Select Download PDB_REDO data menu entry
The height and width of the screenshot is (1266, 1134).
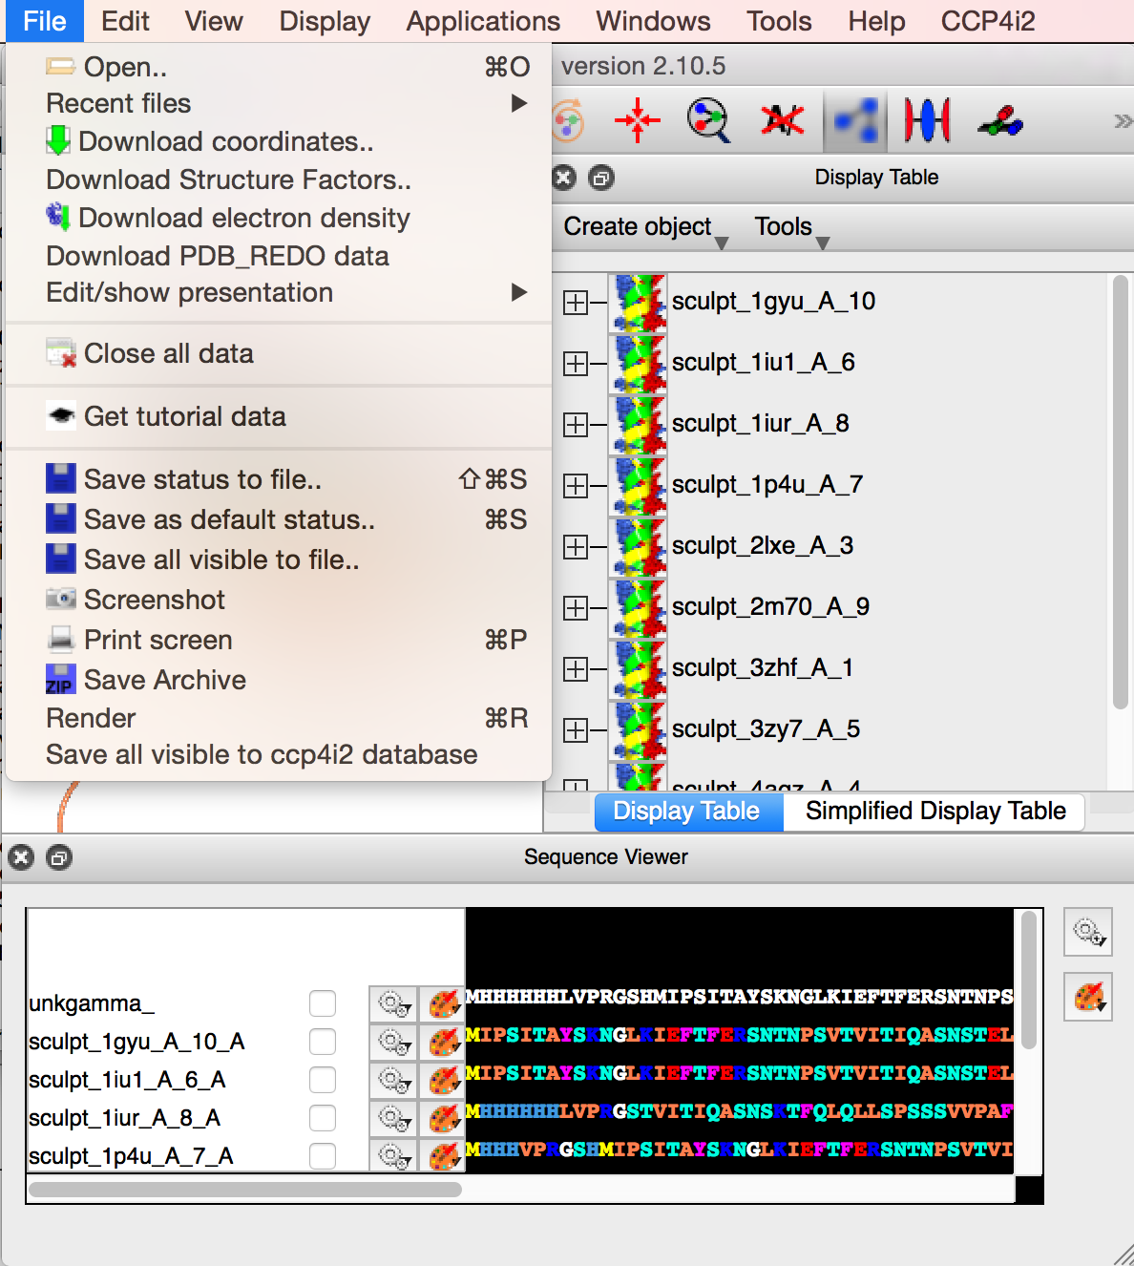[218, 256]
